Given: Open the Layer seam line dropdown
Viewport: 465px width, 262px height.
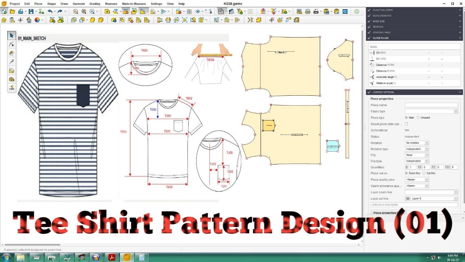Looking at the screenshot, I should tap(432, 192).
